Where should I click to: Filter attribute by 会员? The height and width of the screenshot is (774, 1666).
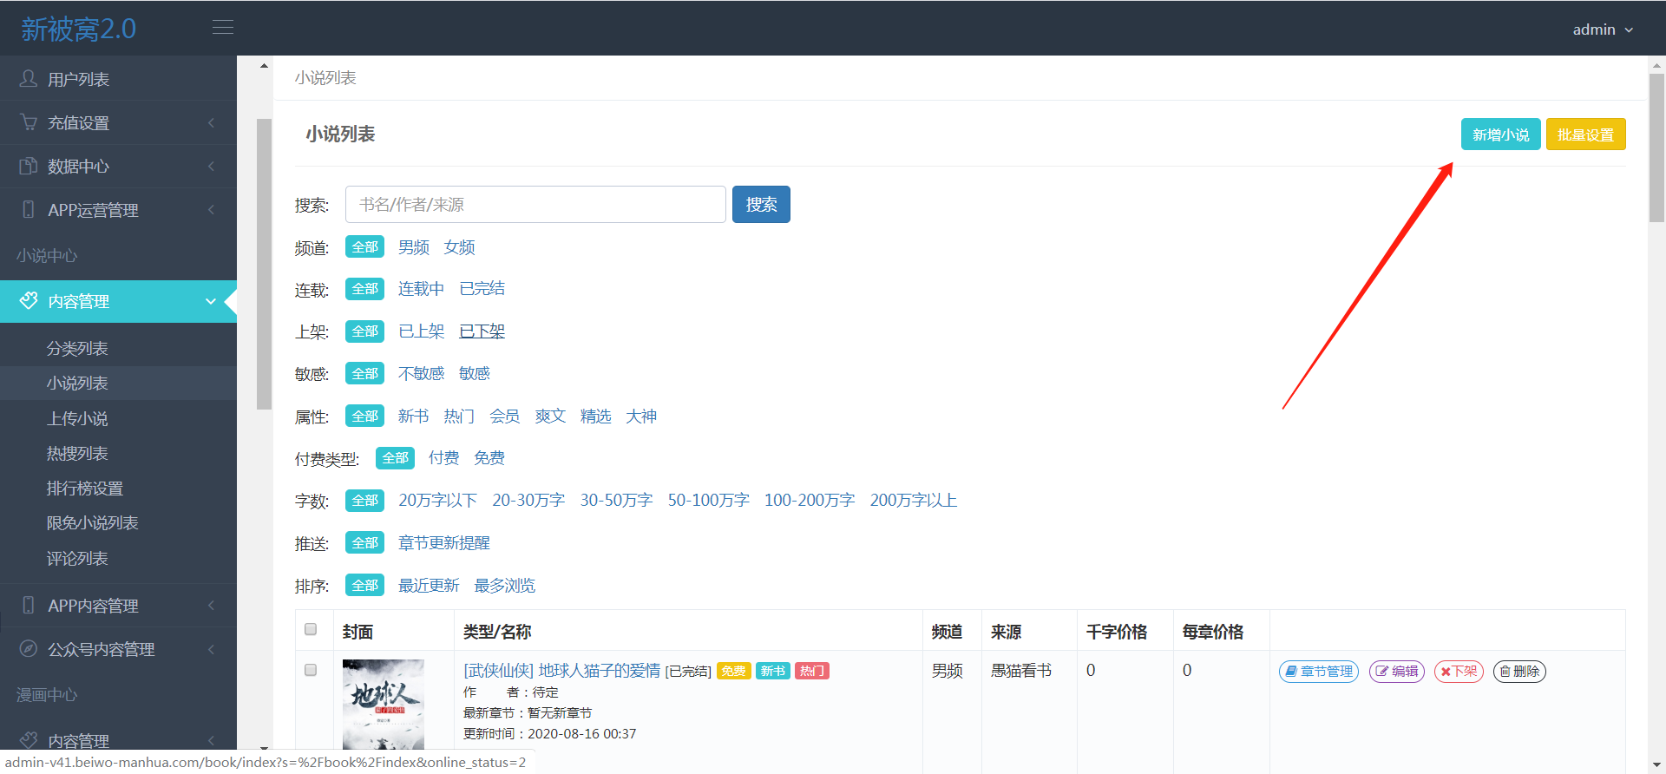505,417
